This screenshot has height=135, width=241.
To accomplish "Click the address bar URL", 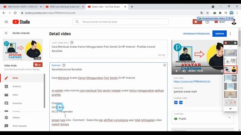I will (50, 13).
